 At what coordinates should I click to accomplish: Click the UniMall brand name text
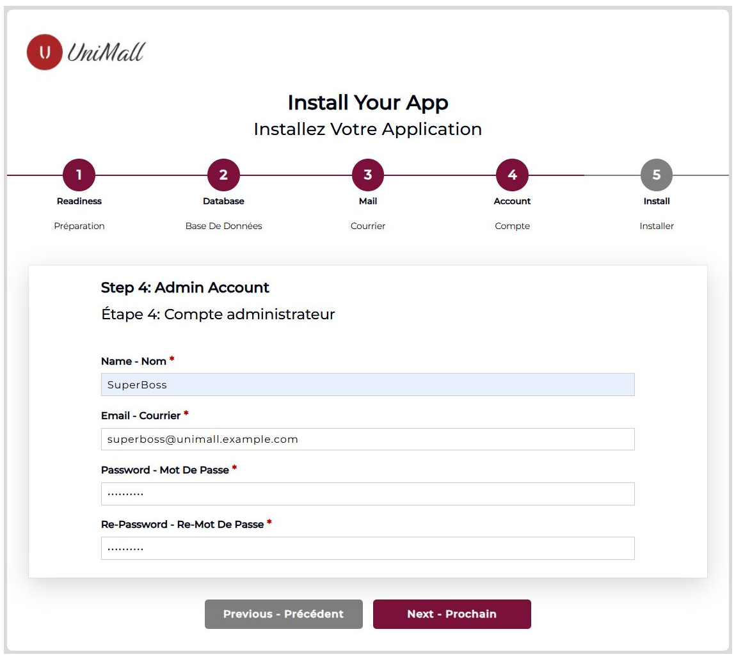click(106, 52)
